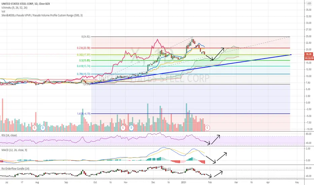The width and height of the screenshot is (314, 185).
Task: Select the Ichimoku (9, 26, 52, 26) legend
Action: 14,8
